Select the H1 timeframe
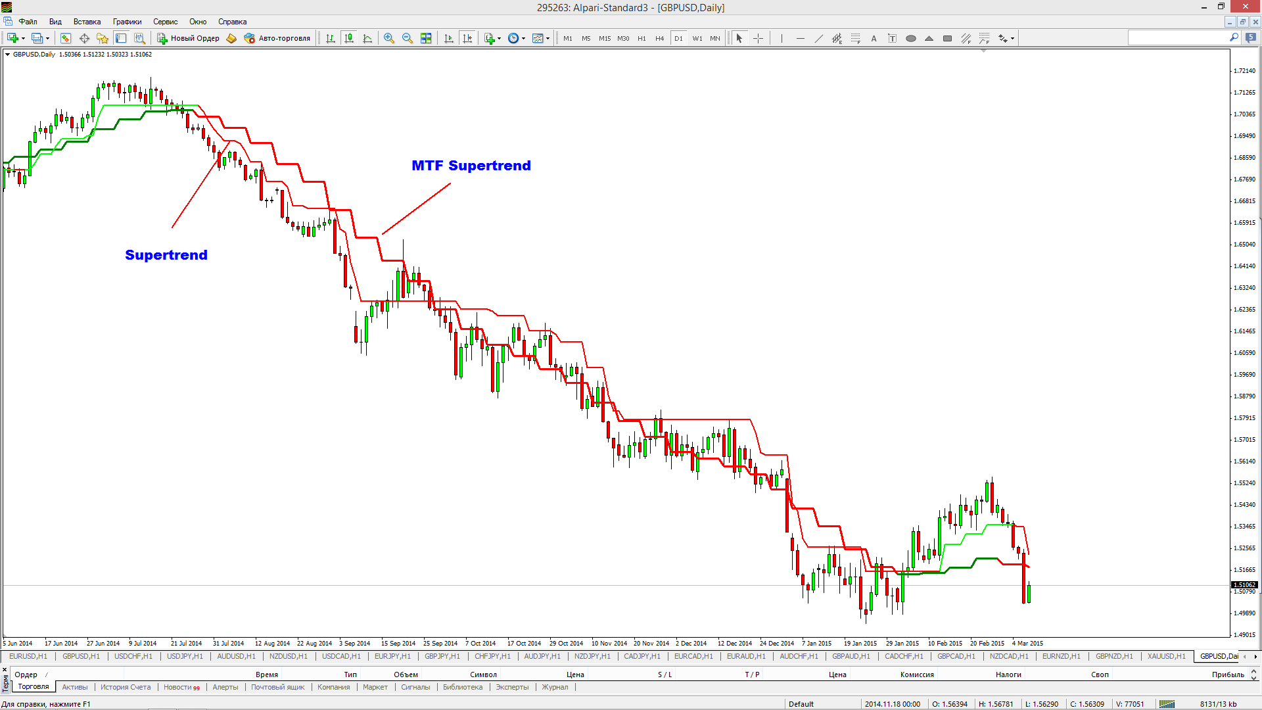The height and width of the screenshot is (710, 1262). point(642,38)
